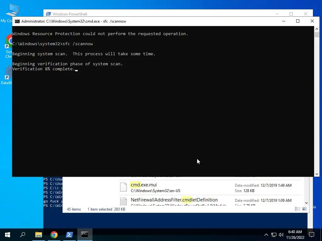Screen dimensions: 322x241
Task: Click the cmd.exe.mui file icon
Action: click(123, 187)
